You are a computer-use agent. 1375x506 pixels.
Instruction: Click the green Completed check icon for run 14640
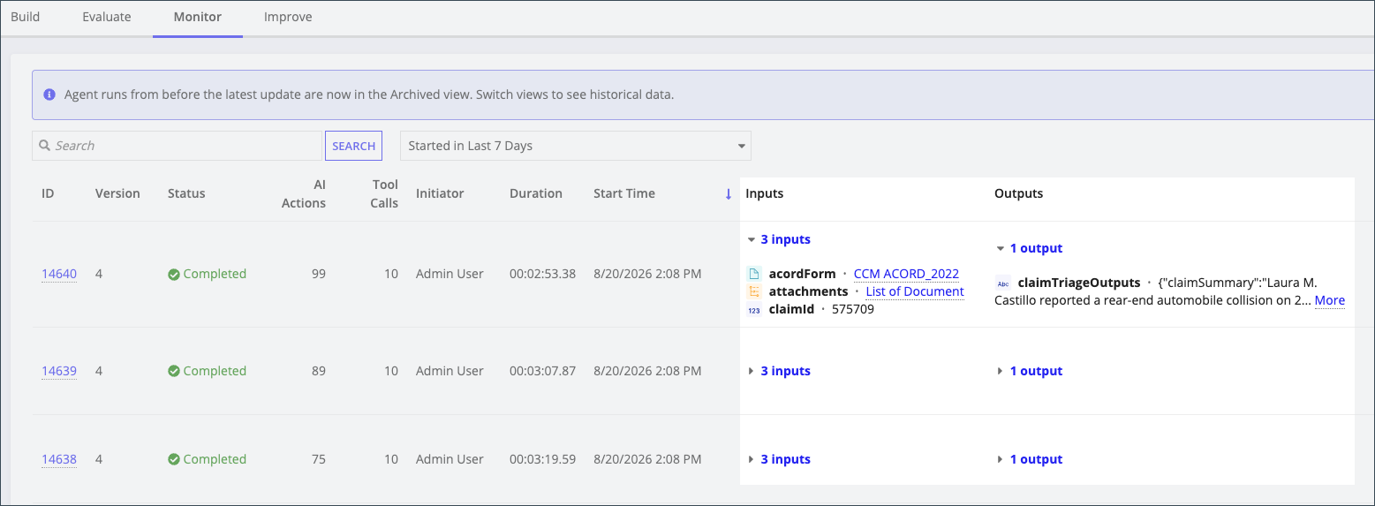tap(174, 275)
